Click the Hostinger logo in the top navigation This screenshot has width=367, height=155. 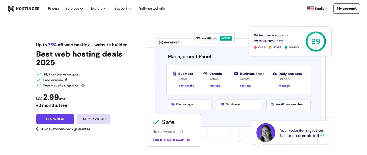[x=24, y=8]
